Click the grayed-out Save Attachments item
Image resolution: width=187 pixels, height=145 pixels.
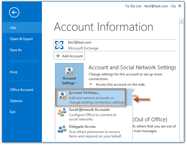(x=24, y=61)
